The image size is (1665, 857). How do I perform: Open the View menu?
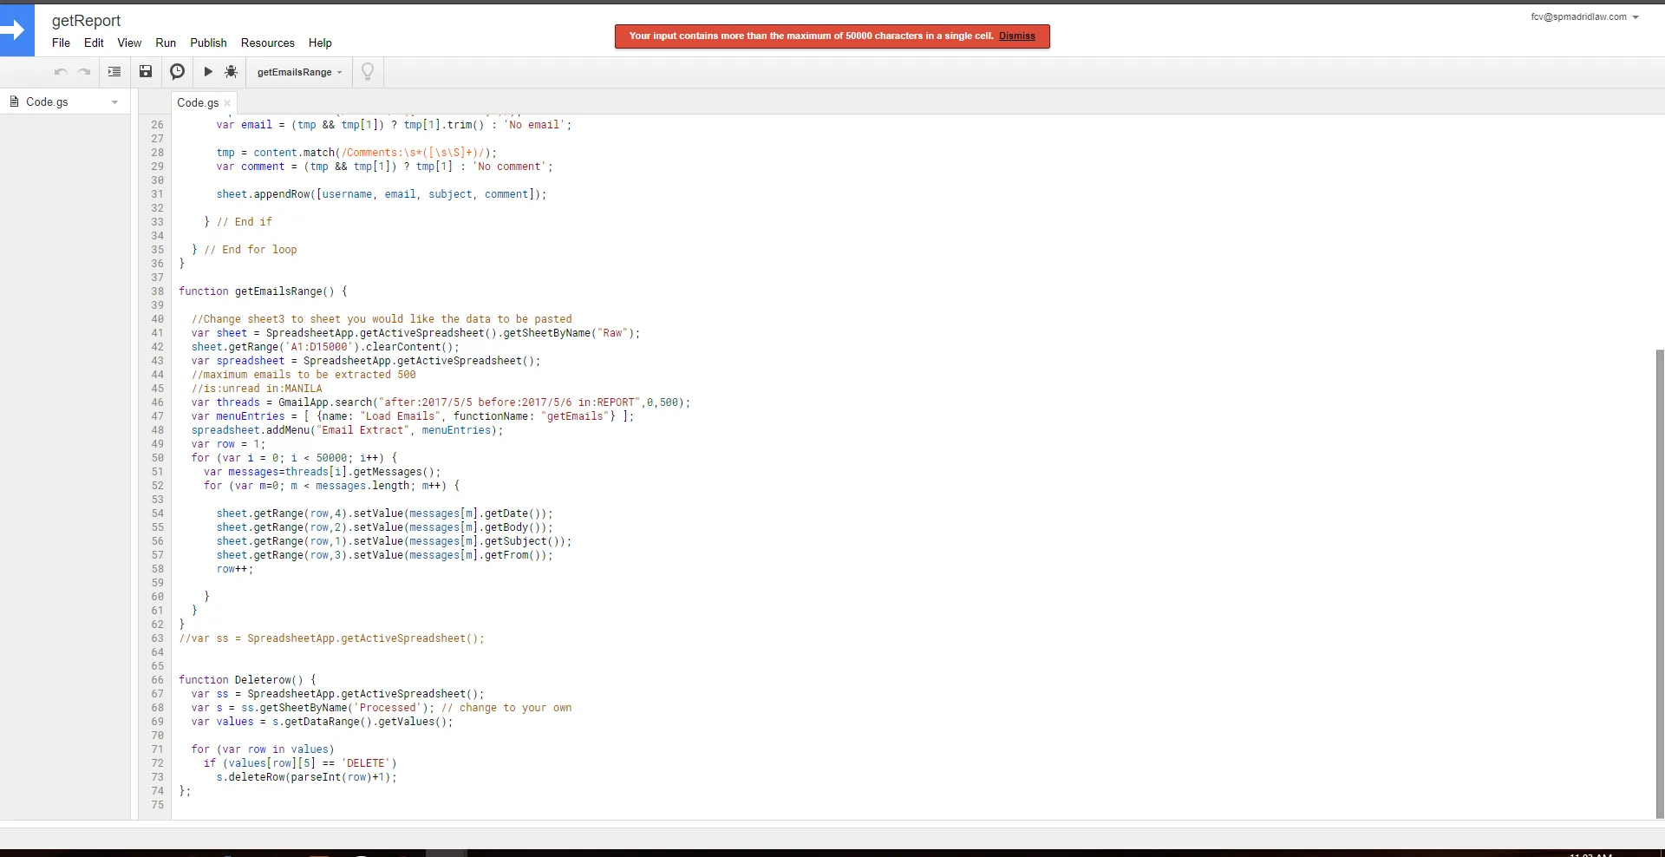point(129,43)
